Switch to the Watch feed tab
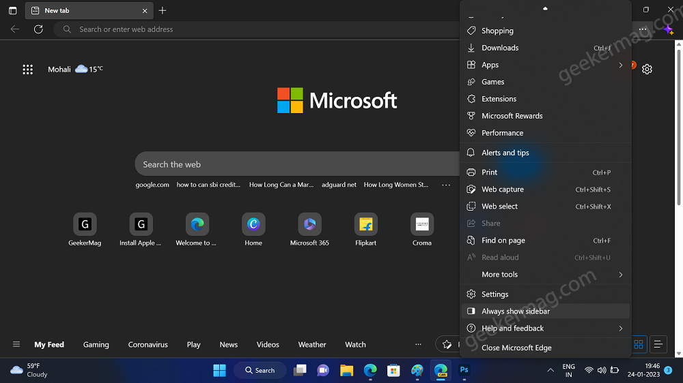 [x=355, y=344]
